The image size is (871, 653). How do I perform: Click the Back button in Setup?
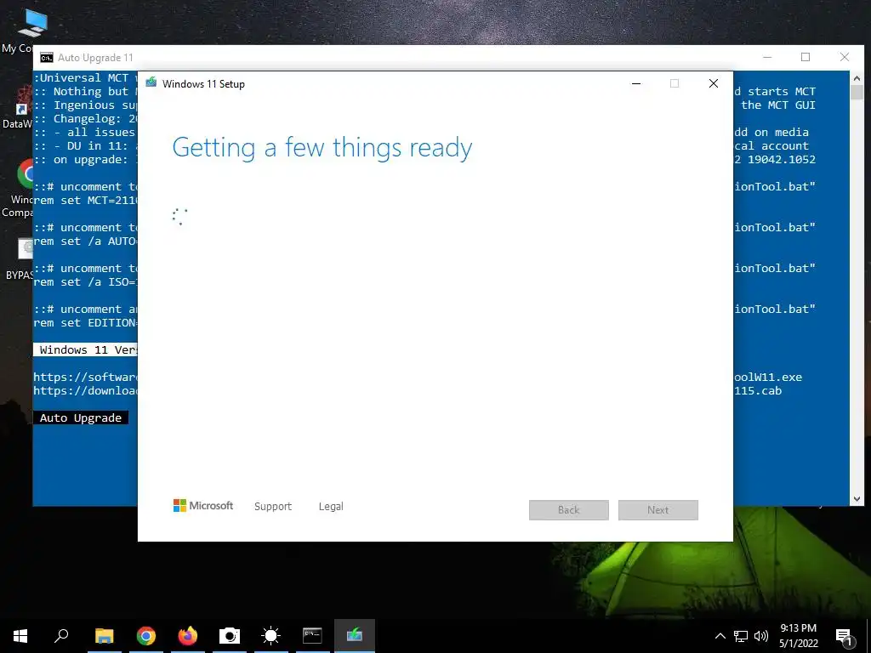point(569,510)
